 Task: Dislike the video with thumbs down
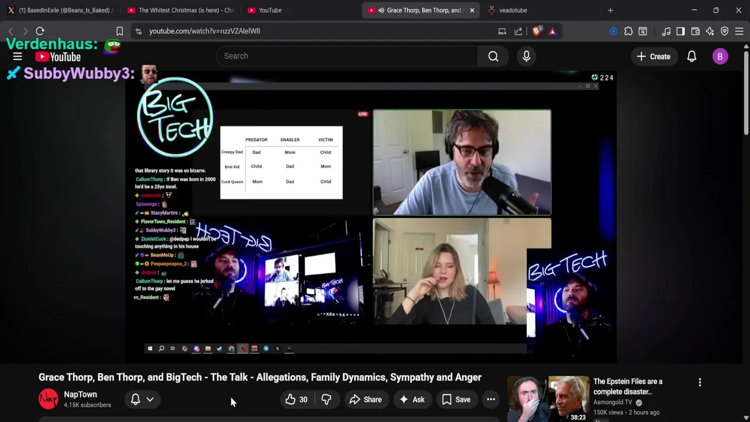click(x=326, y=400)
